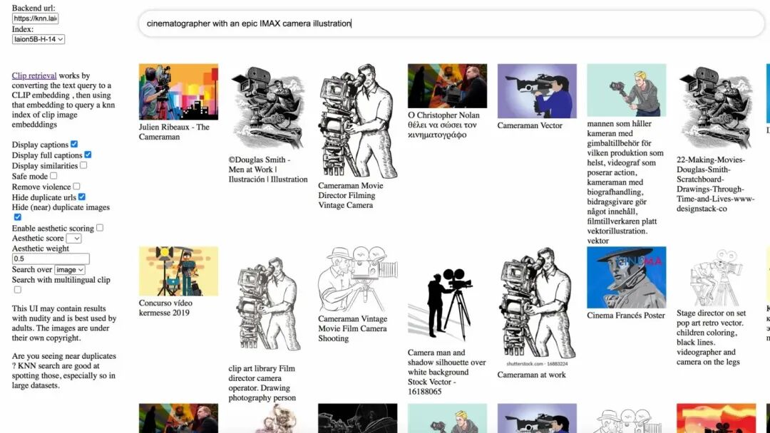770x433 pixels.
Task: Click the search query text box
Action: pyautogui.click(x=451, y=24)
